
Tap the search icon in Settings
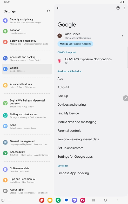click(x=49, y=11)
